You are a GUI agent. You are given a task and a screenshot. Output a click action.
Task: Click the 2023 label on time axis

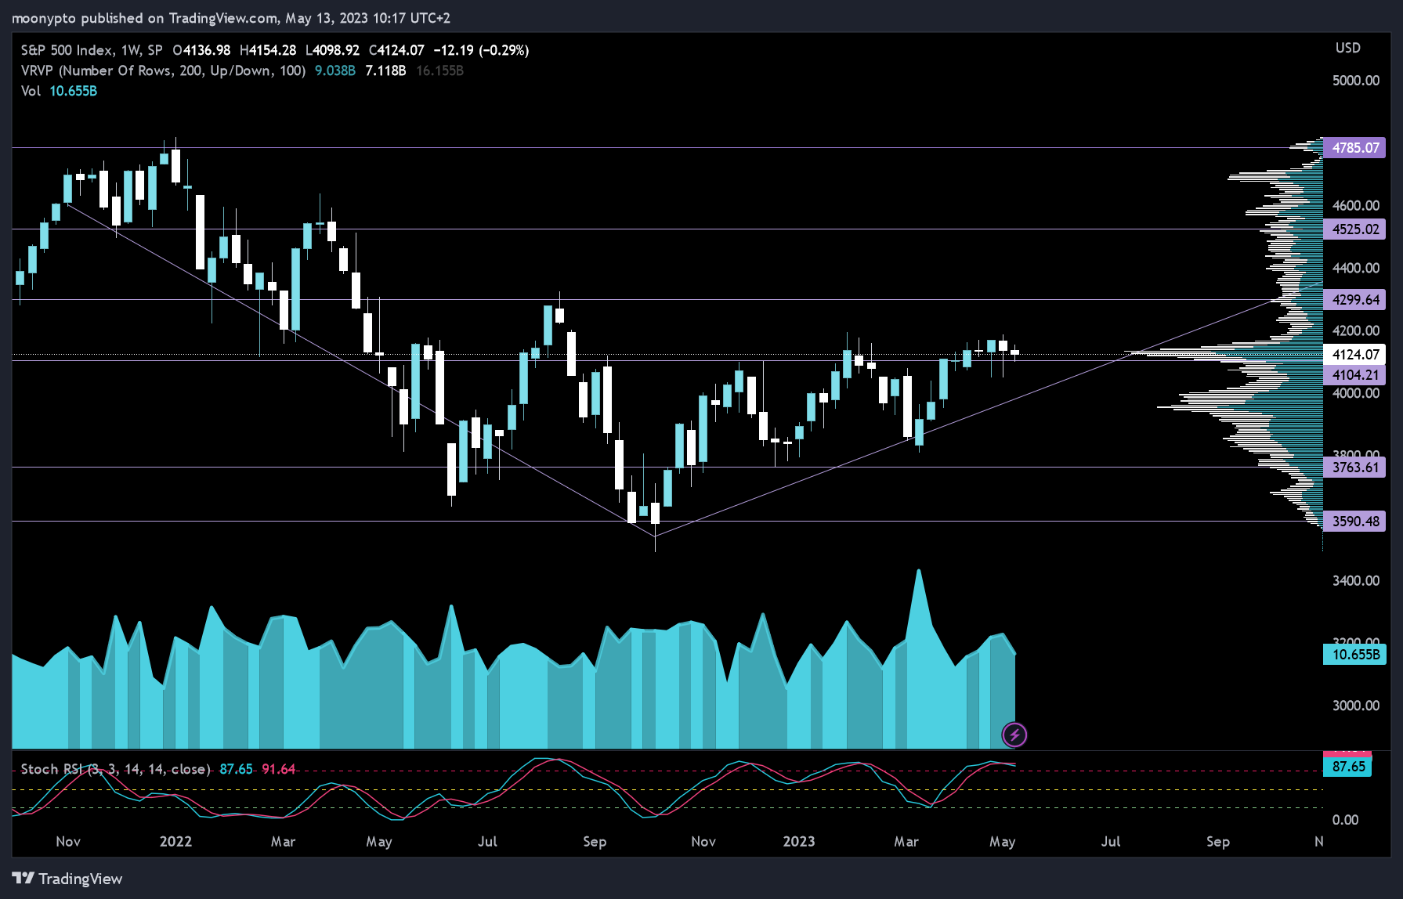798,841
